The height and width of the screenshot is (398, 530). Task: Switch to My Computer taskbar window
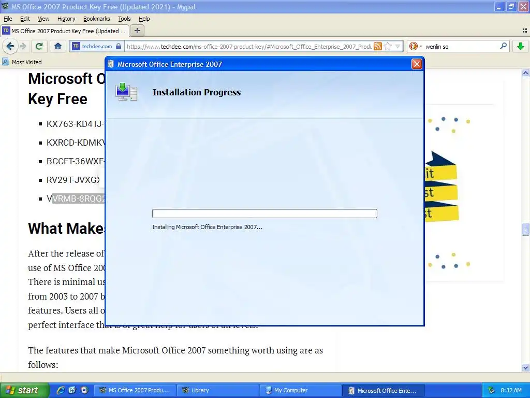(x=301, y=390)
